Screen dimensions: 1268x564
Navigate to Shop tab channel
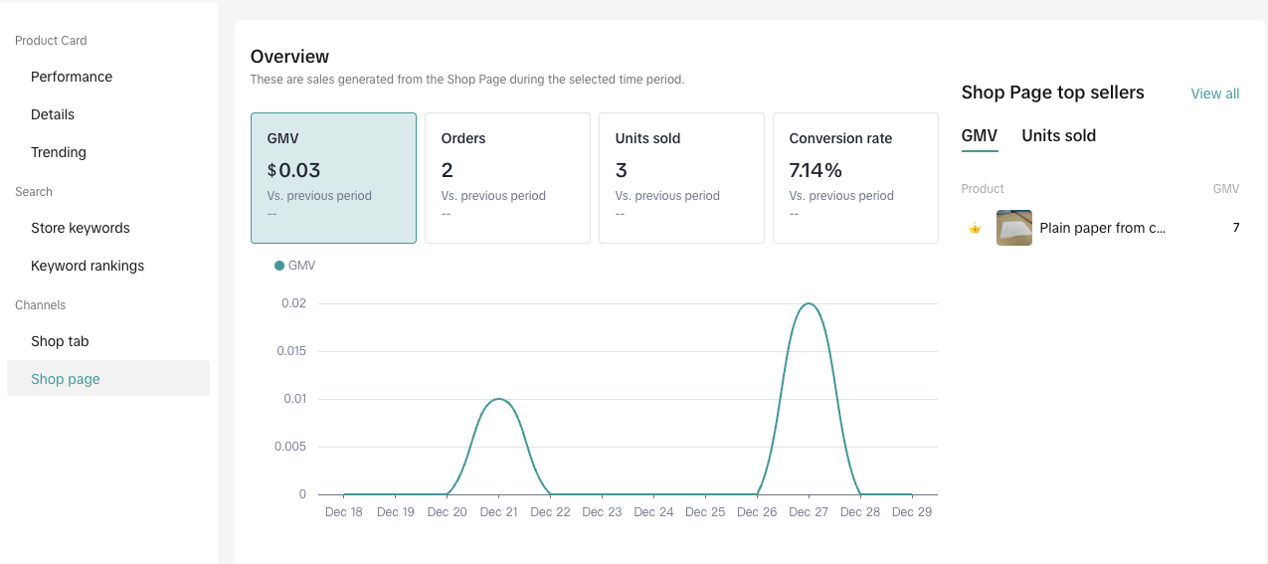pyautogui.click(x=60, y=341)
